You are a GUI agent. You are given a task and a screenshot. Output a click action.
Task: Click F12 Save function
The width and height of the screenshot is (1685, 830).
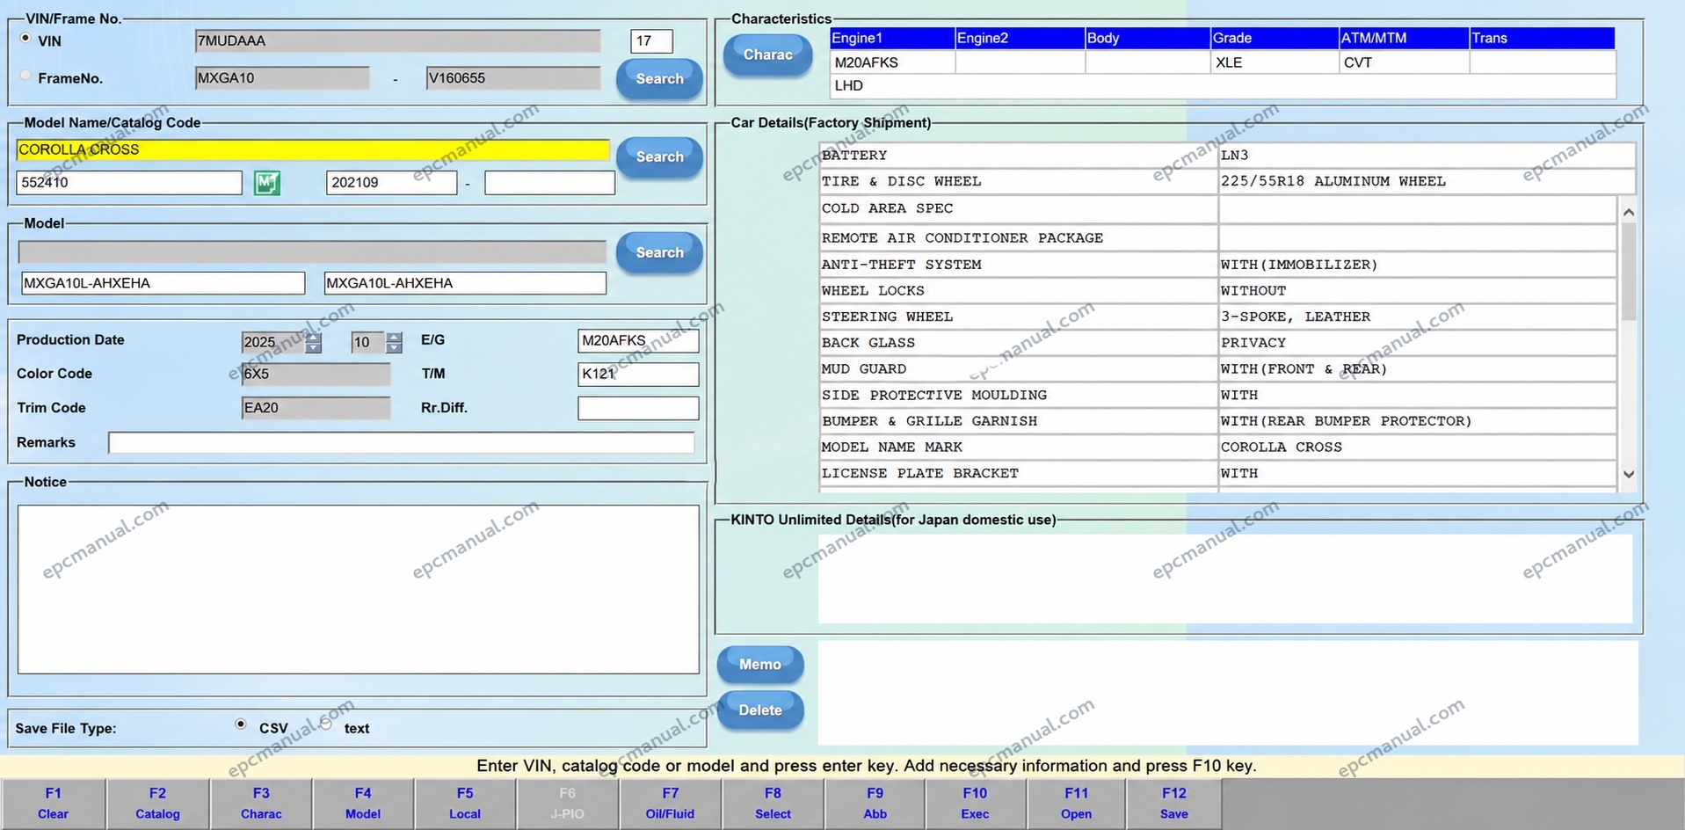pos(1173,804)
